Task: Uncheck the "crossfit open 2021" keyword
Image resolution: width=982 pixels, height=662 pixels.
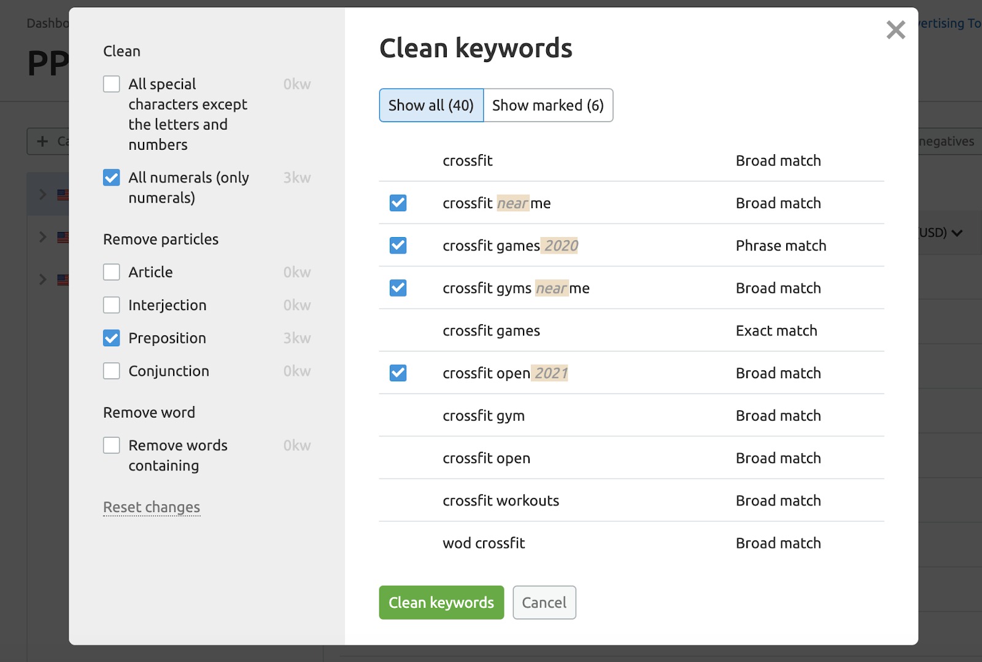Action: 398,373
